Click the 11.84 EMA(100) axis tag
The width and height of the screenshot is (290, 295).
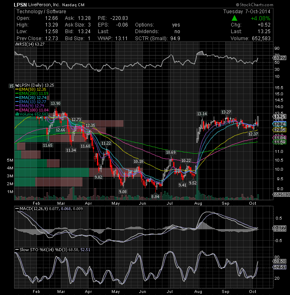click(x=280, y=138)
